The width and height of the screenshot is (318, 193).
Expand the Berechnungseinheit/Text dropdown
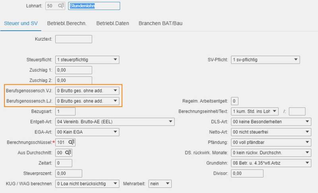coord(255,111)
